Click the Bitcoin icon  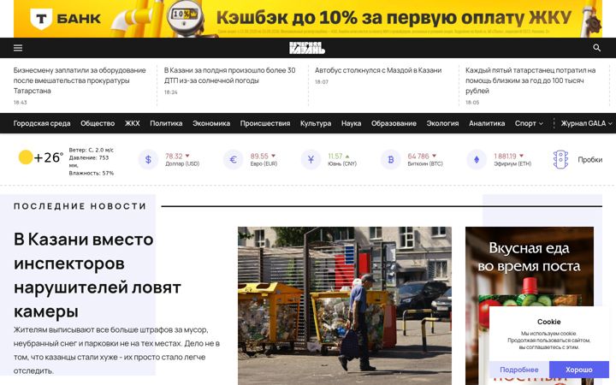tap(390, 159)
